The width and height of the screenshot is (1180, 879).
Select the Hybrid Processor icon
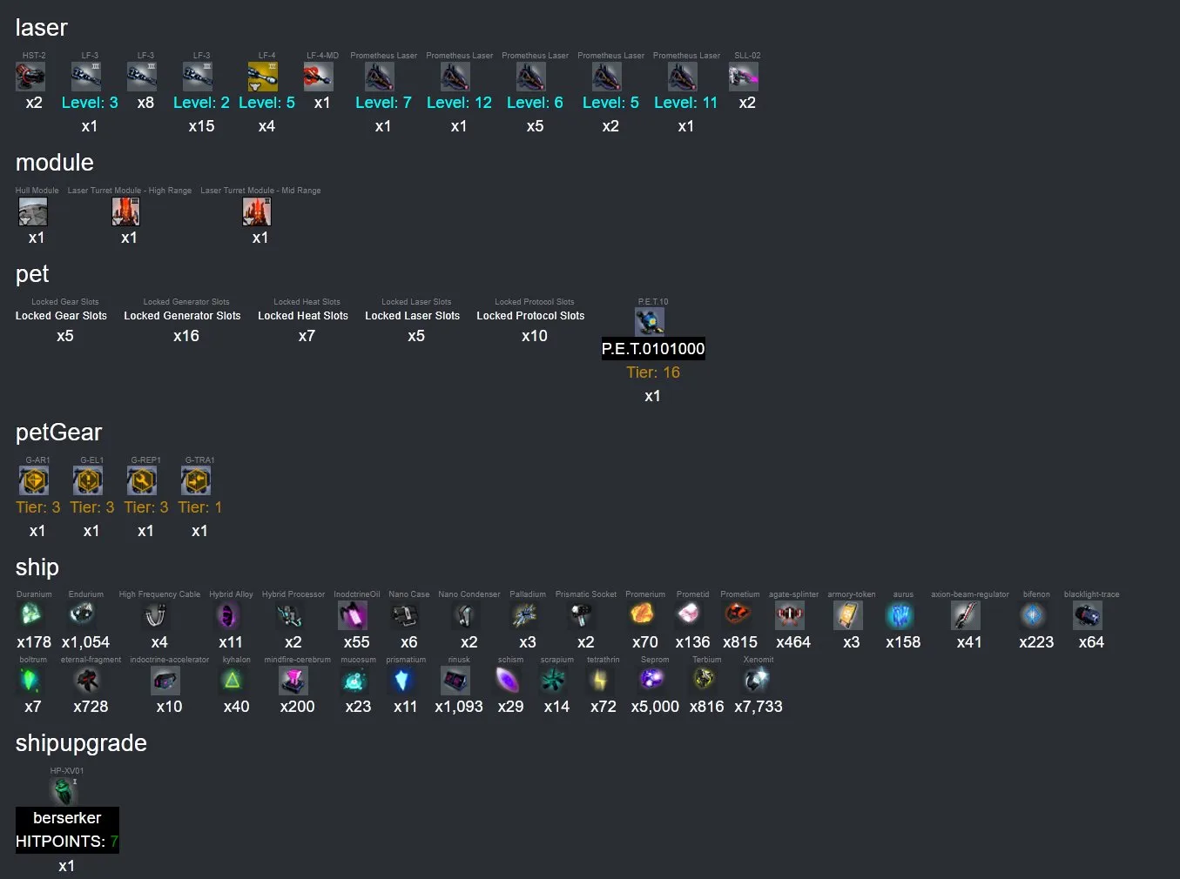[x=290, y=615]
